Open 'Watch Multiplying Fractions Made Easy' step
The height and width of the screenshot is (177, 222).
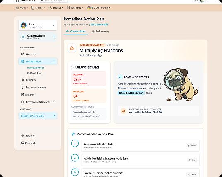click(x=140, y=160)
